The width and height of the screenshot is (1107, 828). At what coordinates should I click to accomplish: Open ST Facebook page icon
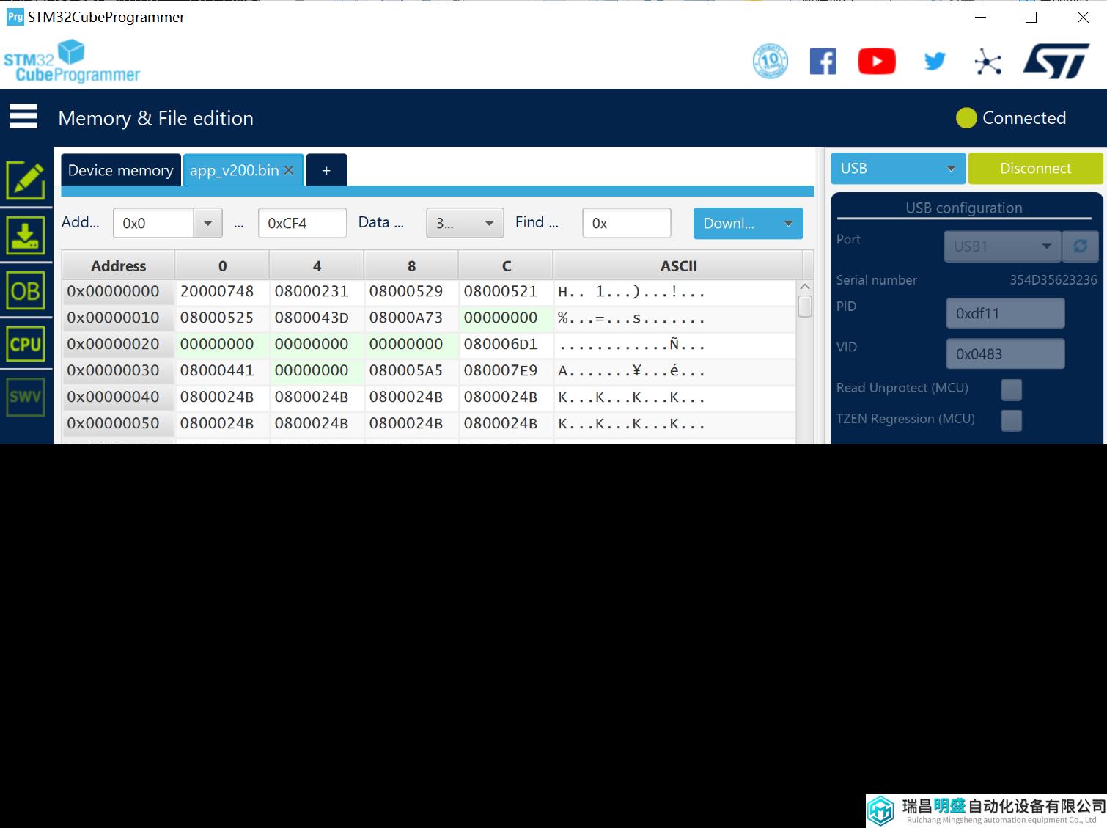click(823, 61)
